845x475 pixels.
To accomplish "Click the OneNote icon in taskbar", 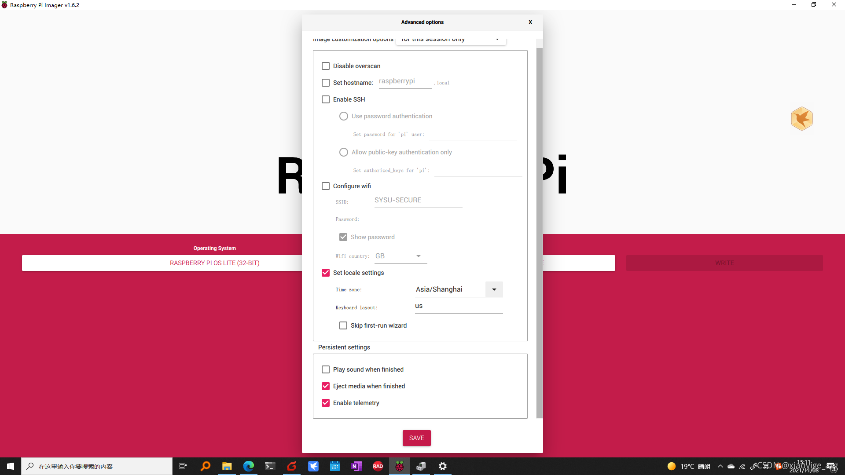I will click(356, 466).
